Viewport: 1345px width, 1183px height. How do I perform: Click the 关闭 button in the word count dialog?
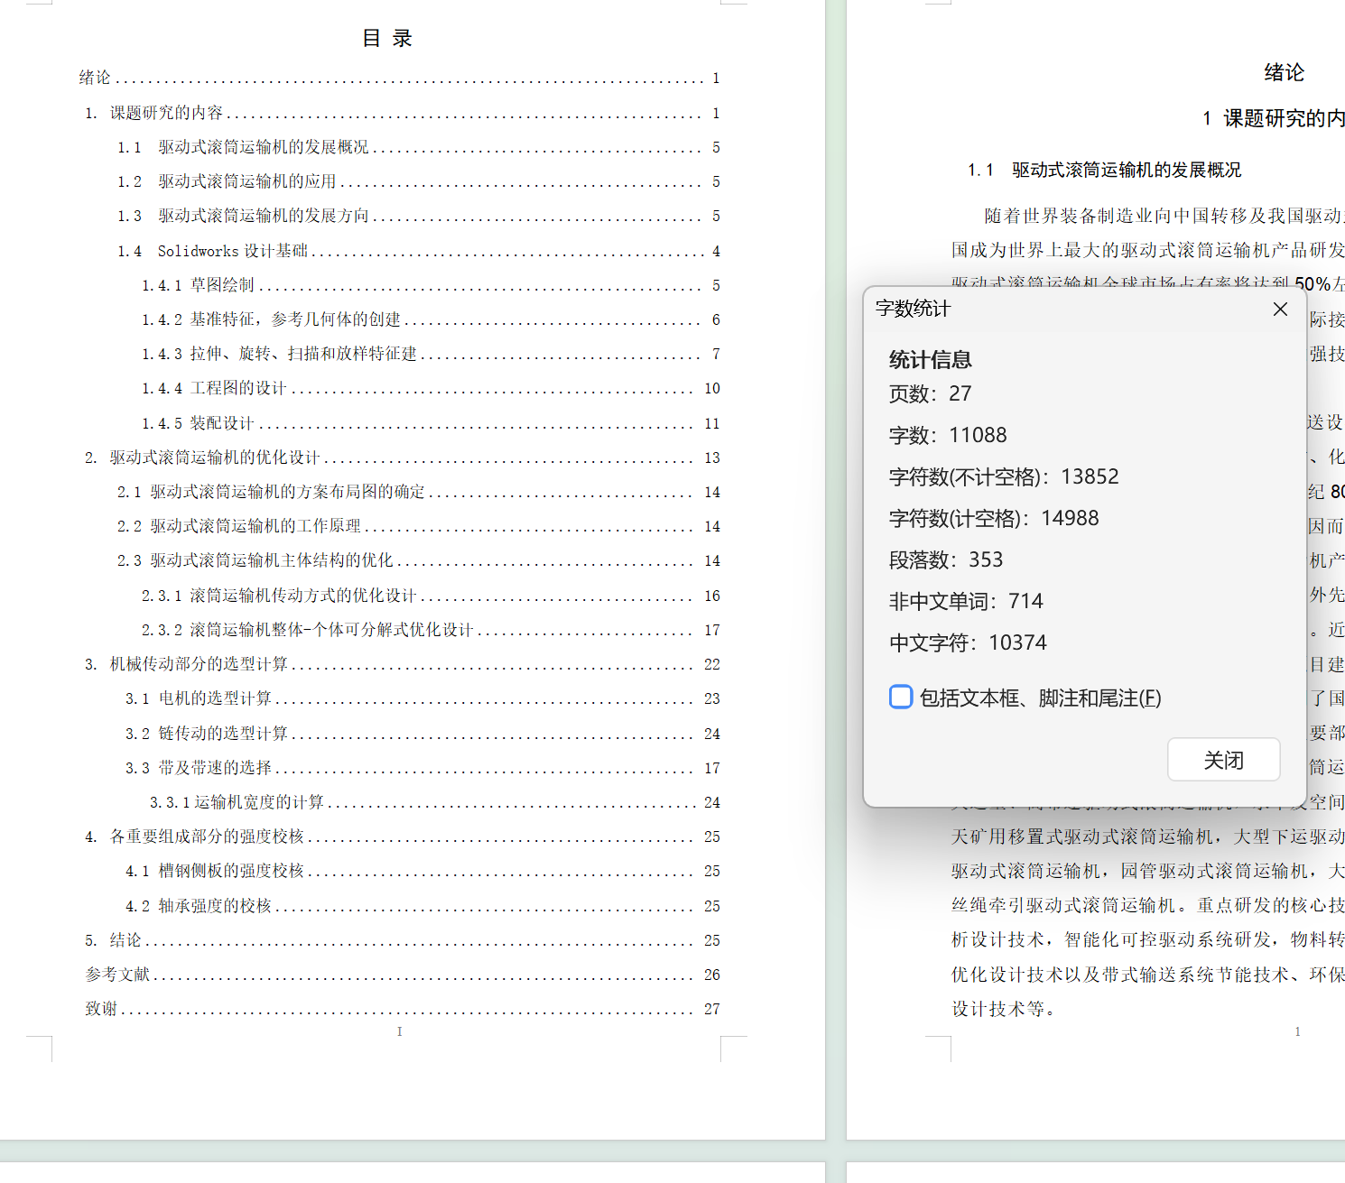click(1223, 759)
